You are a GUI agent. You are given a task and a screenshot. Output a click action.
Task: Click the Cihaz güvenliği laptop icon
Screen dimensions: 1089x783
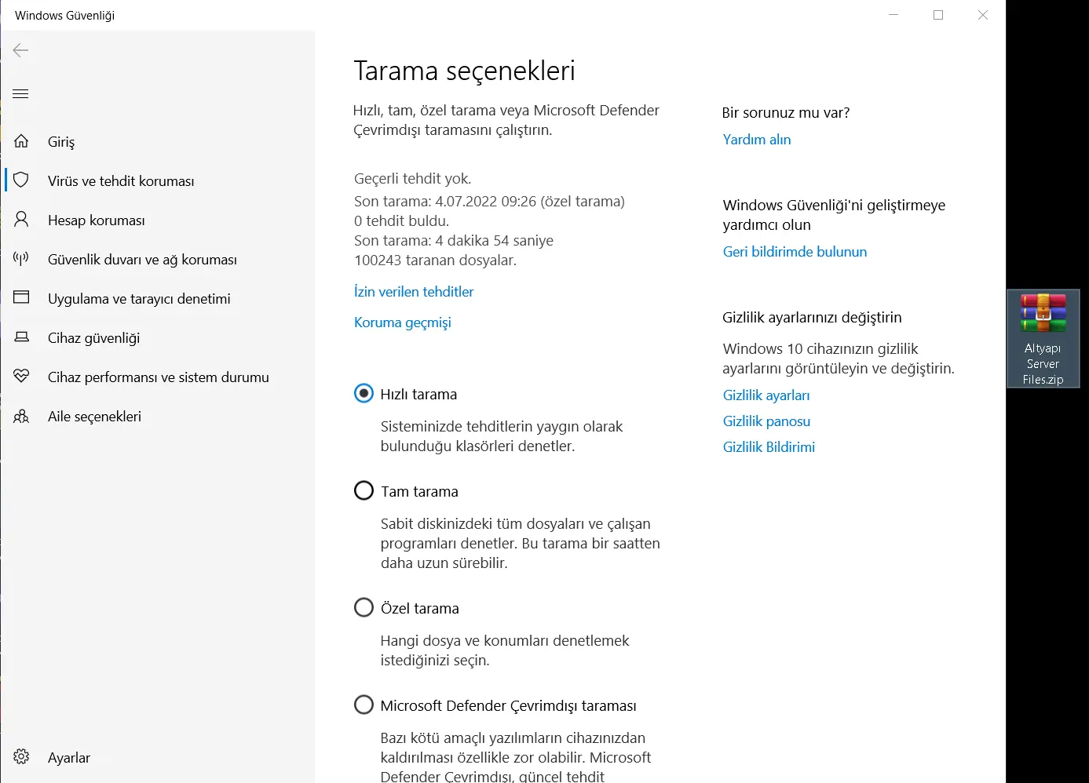click(x=21, y=337)
